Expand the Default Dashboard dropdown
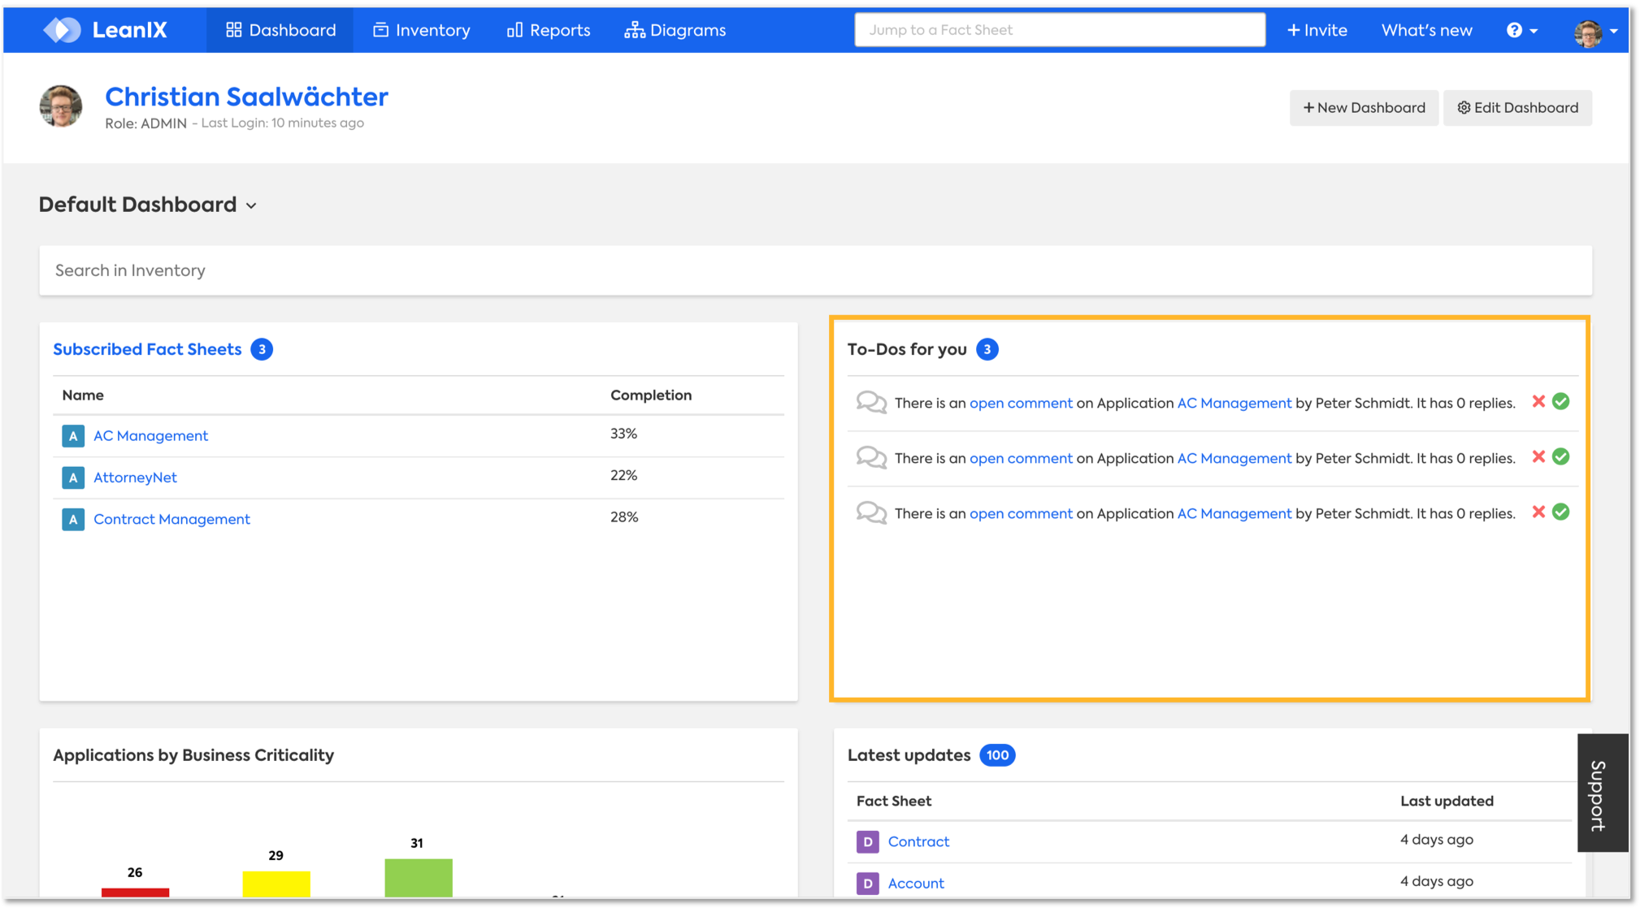Image resolution: width=1640 pixels, height=908 pixels. [251, 205]
